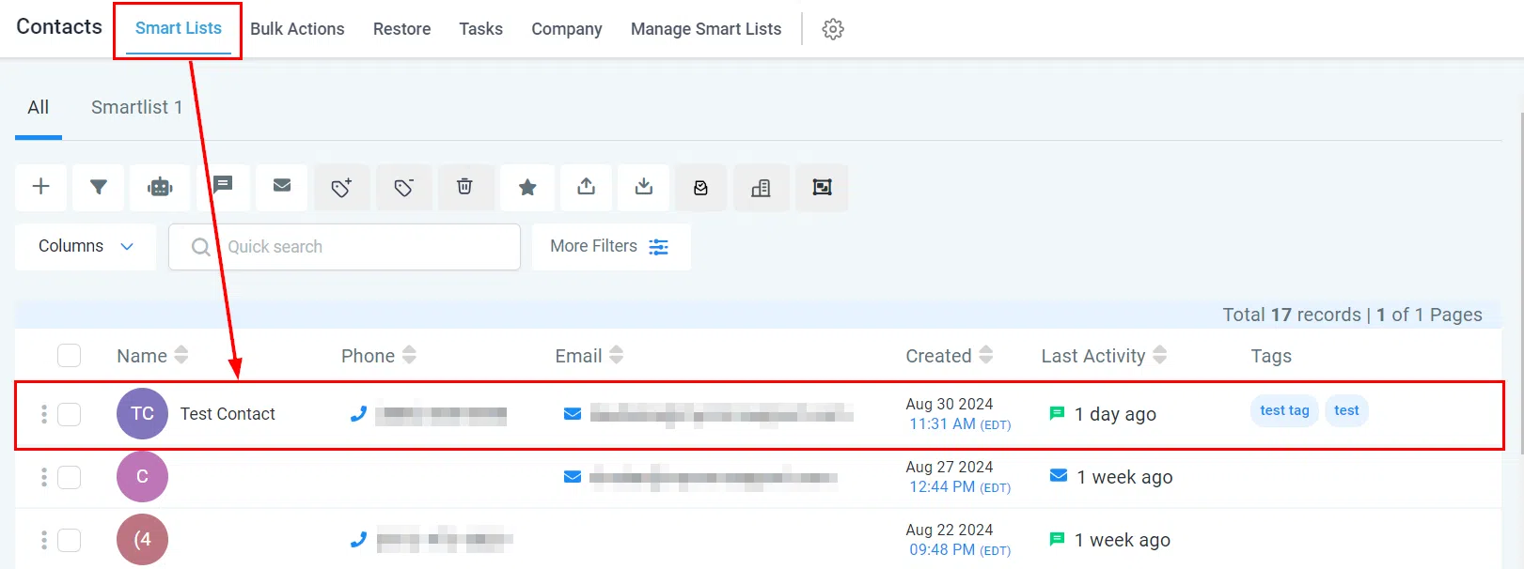The height and width of the screenshot is (569, 1524).
Task: Open three-dot menu for contact C
Action: [44, 477]
